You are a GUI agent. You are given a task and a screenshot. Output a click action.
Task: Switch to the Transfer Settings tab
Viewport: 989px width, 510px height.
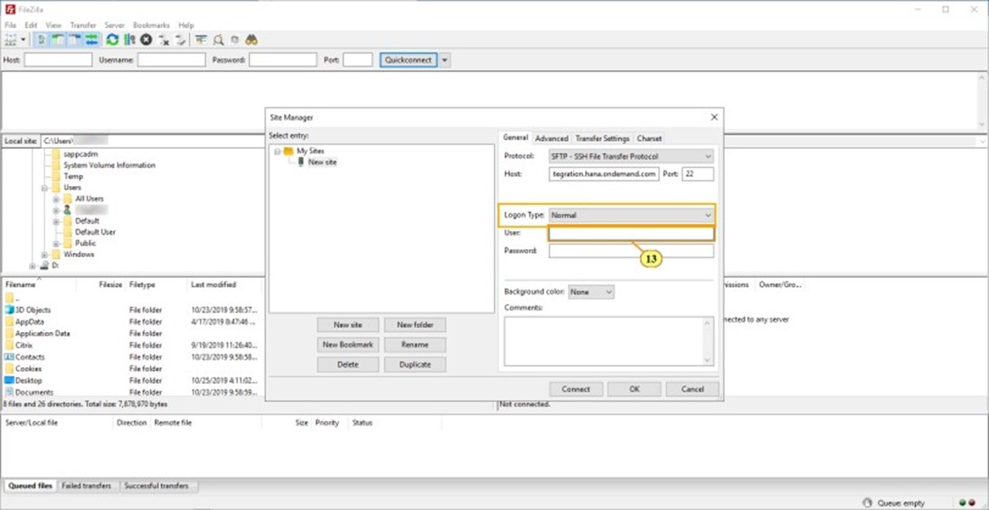(x=602, y=139)
